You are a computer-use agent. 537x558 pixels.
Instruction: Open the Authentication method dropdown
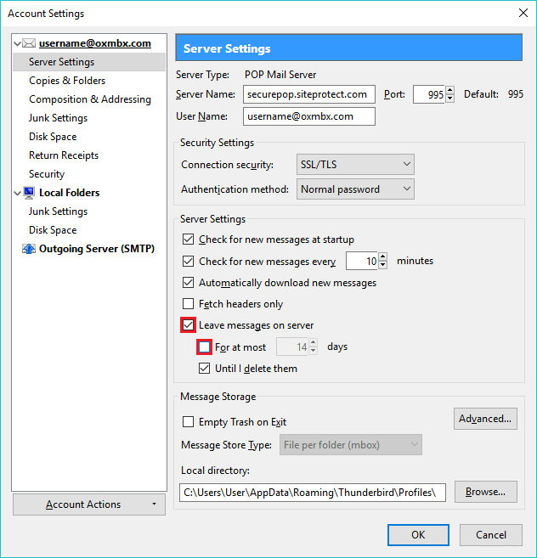click(355, 189)
